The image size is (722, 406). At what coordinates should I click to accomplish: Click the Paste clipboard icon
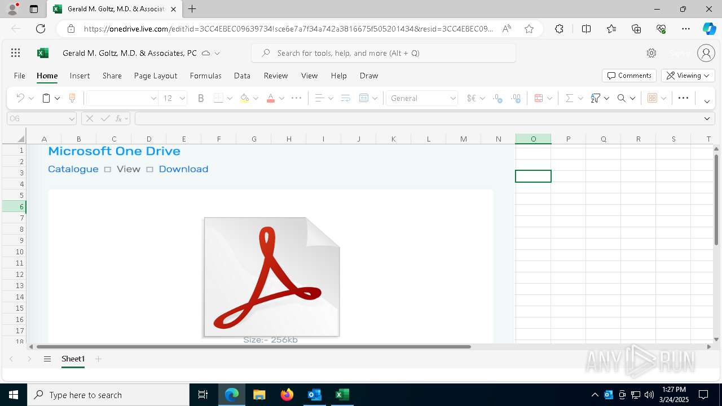click(x=46, y=98)
